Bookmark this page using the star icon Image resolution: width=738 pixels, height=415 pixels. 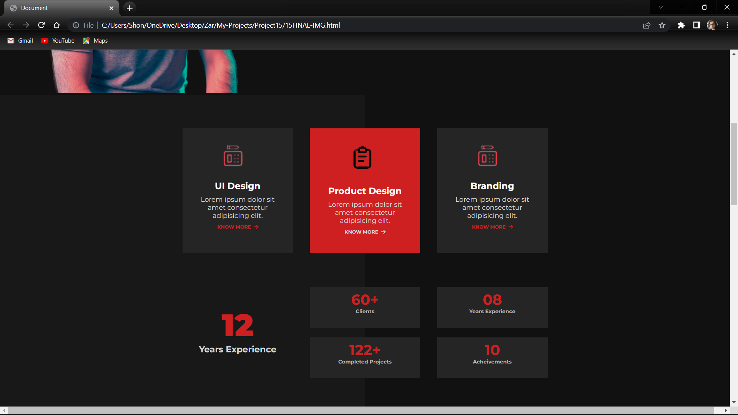coord(662,25)
